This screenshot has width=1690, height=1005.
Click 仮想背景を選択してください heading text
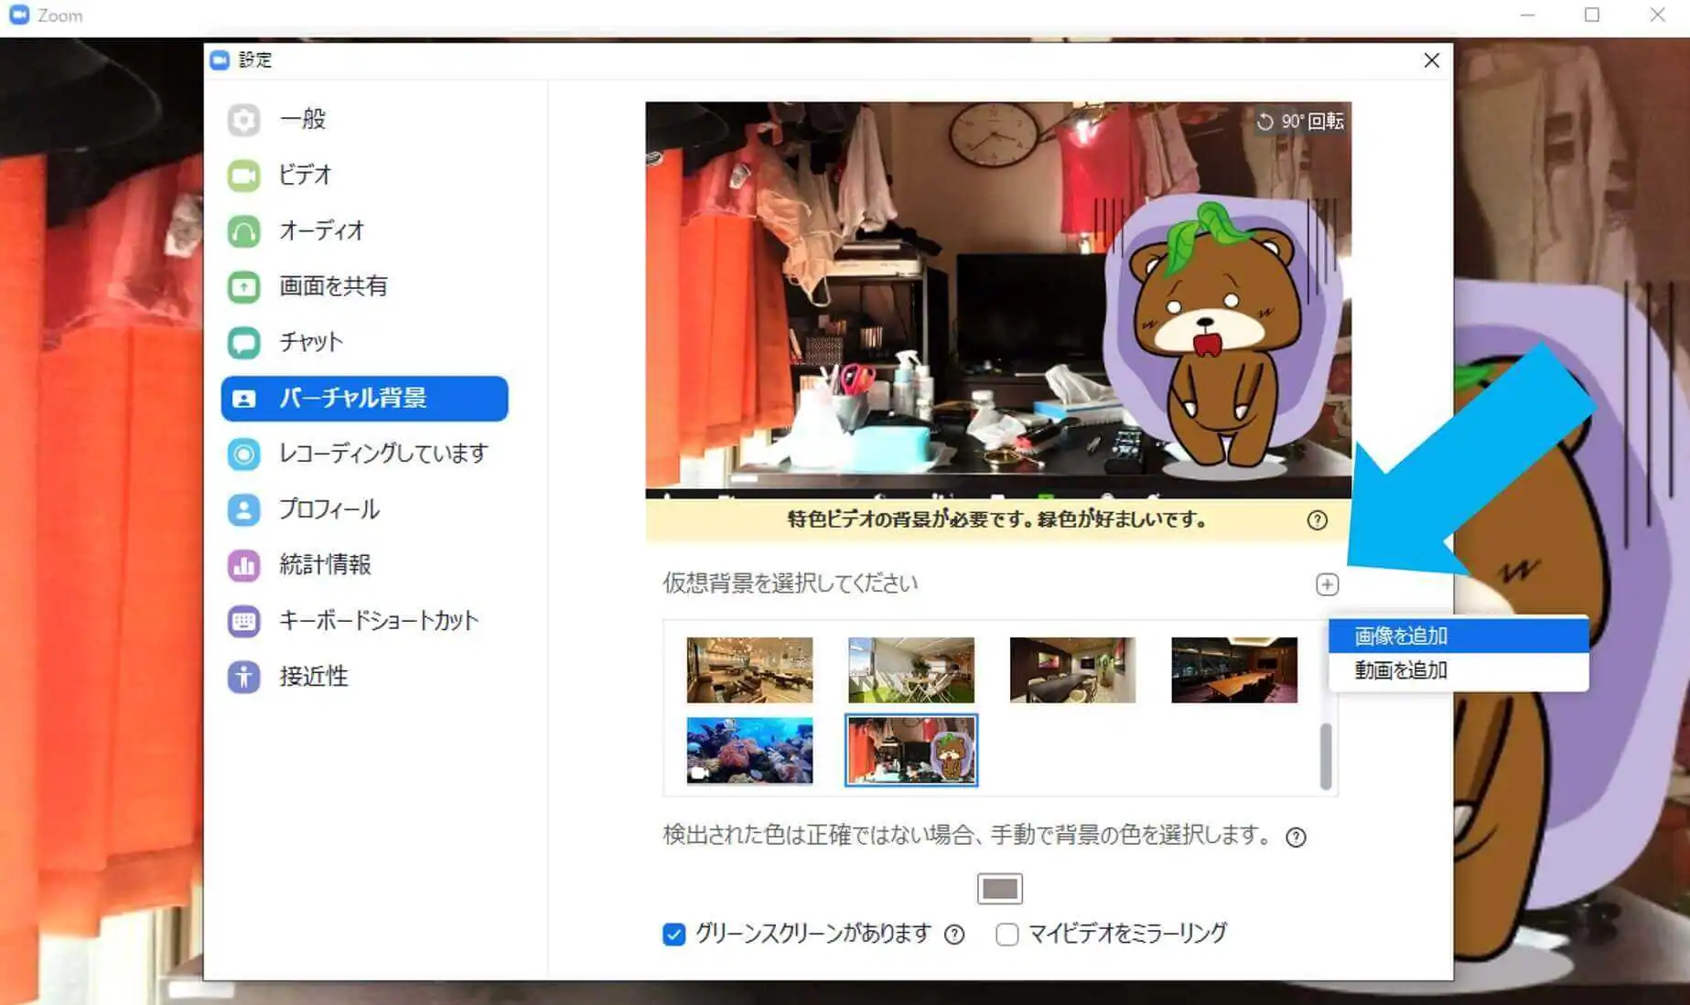[x=790, y=583]
